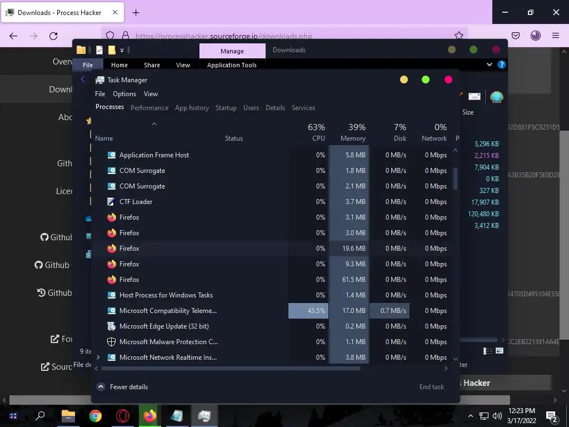Click the 43.5% CPU cell
Screen dimensions: 569x427
click(308, 311)
